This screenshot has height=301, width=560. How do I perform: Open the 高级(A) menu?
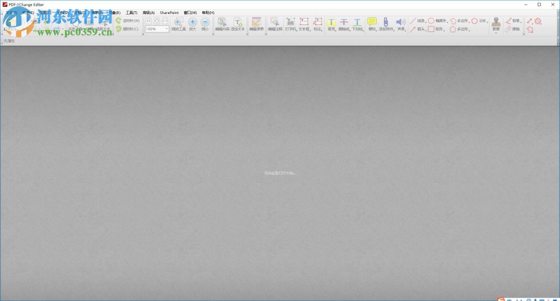point(148,12)
